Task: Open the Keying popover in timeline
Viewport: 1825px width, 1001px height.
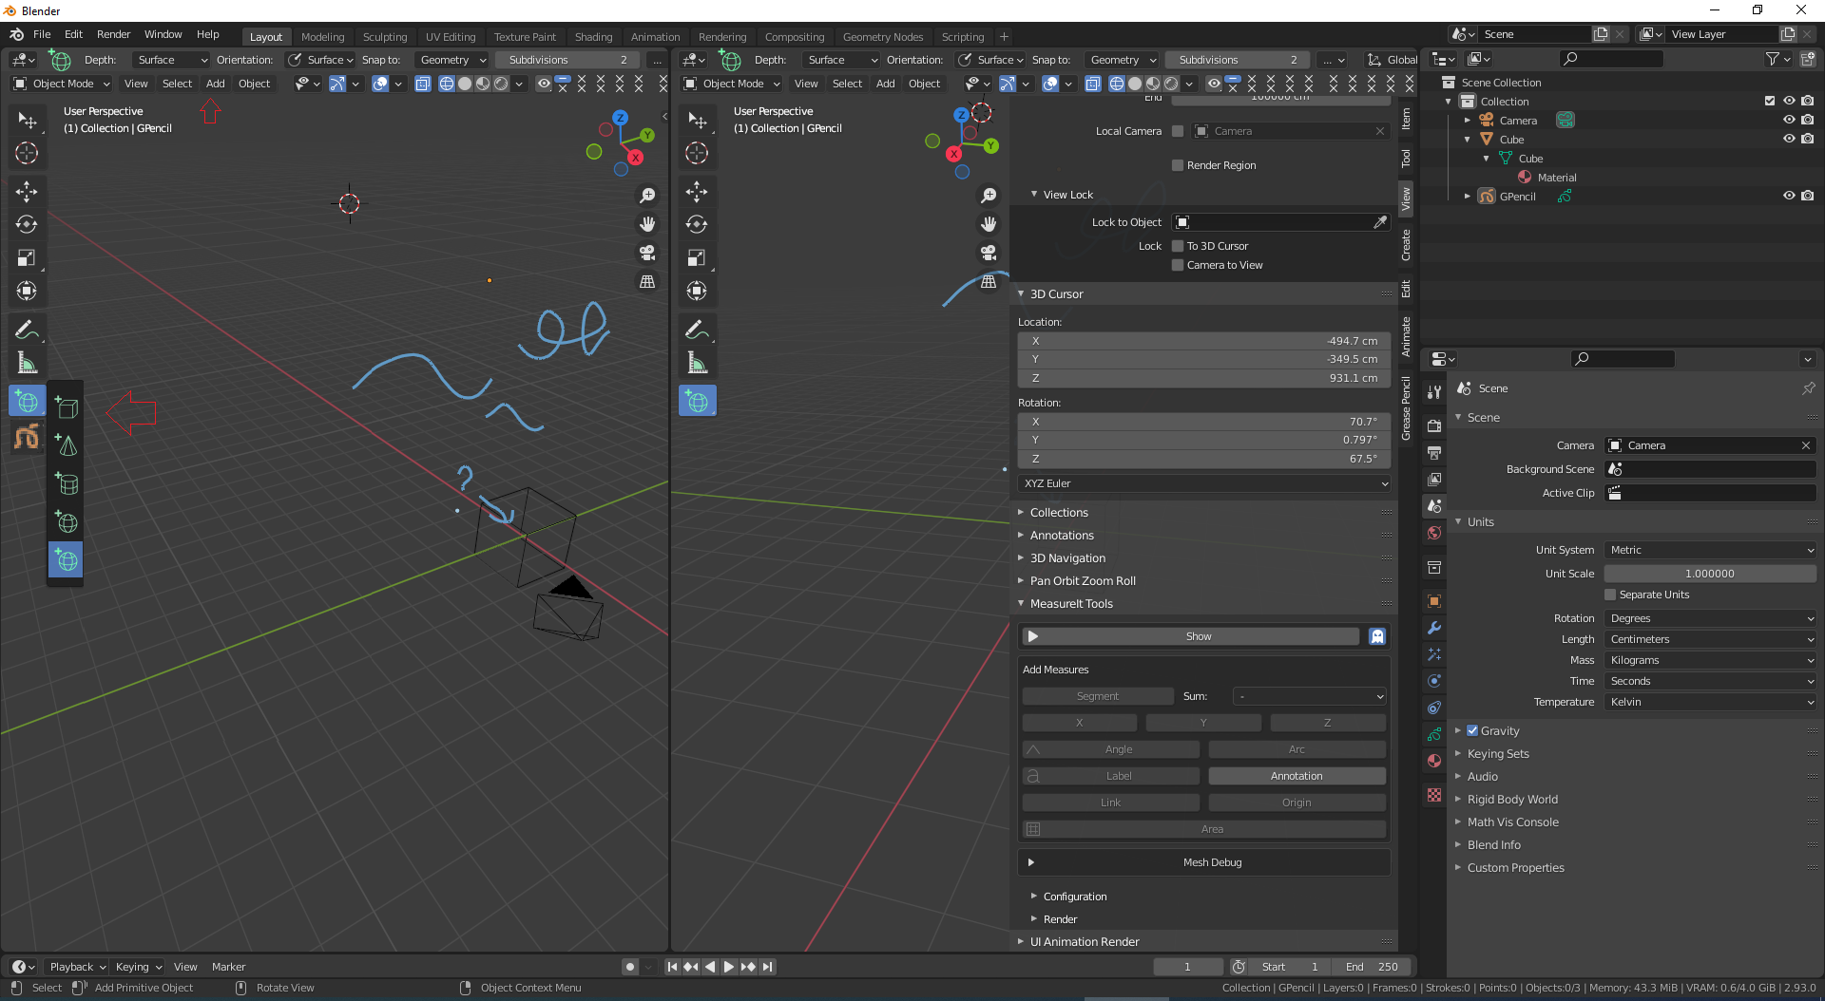Action: pos(139,967)
